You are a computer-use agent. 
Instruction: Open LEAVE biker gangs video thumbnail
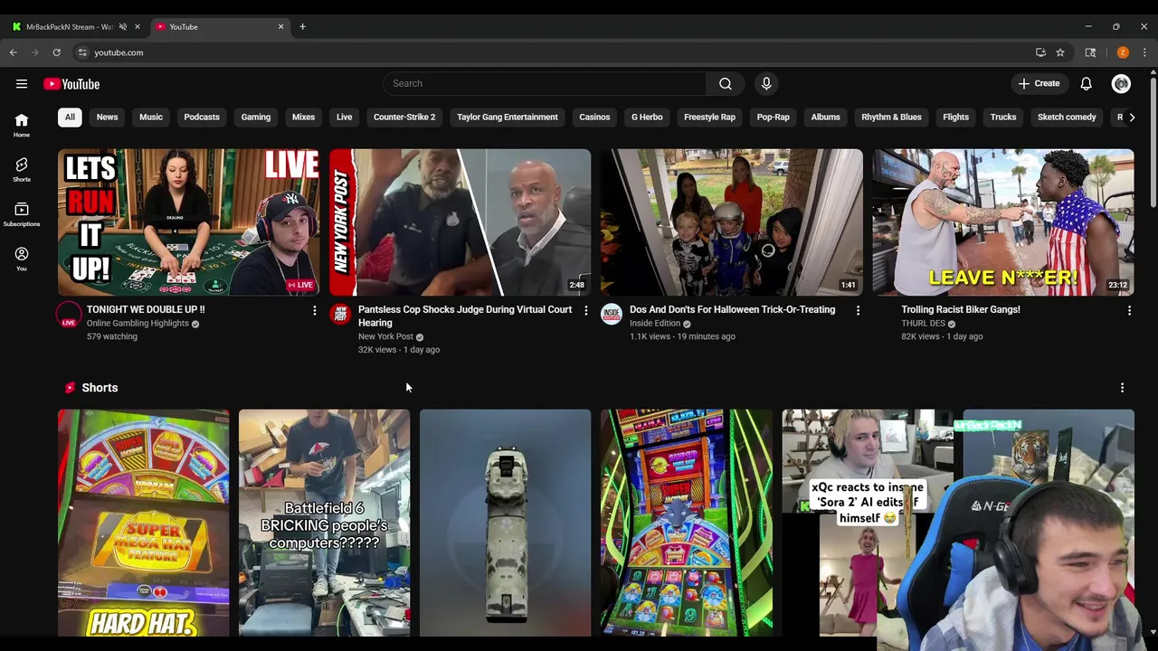click(1002, 222)
